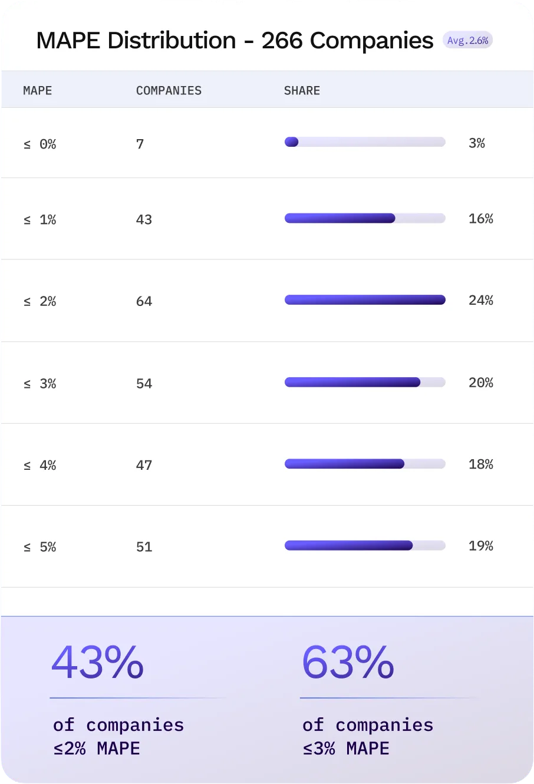Click the ≤ 5% share progress bar

[x=365, y=546]
